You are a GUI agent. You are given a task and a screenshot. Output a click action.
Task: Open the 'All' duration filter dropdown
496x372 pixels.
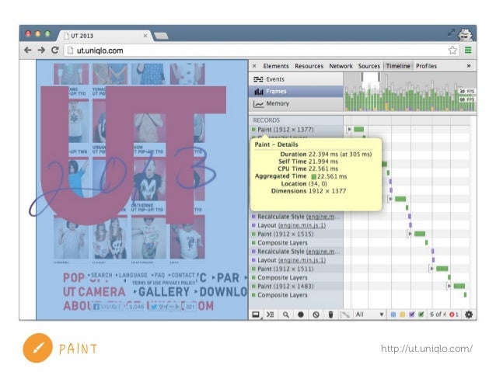[369, 315]
